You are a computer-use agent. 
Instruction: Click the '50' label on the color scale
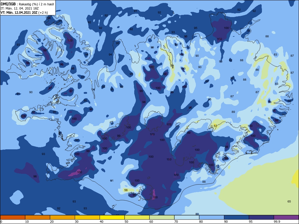tap(126, 222)
